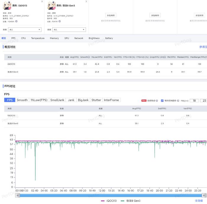Click the first 添加用例 button
The image size is (207, 204).
tap(111, 15)
